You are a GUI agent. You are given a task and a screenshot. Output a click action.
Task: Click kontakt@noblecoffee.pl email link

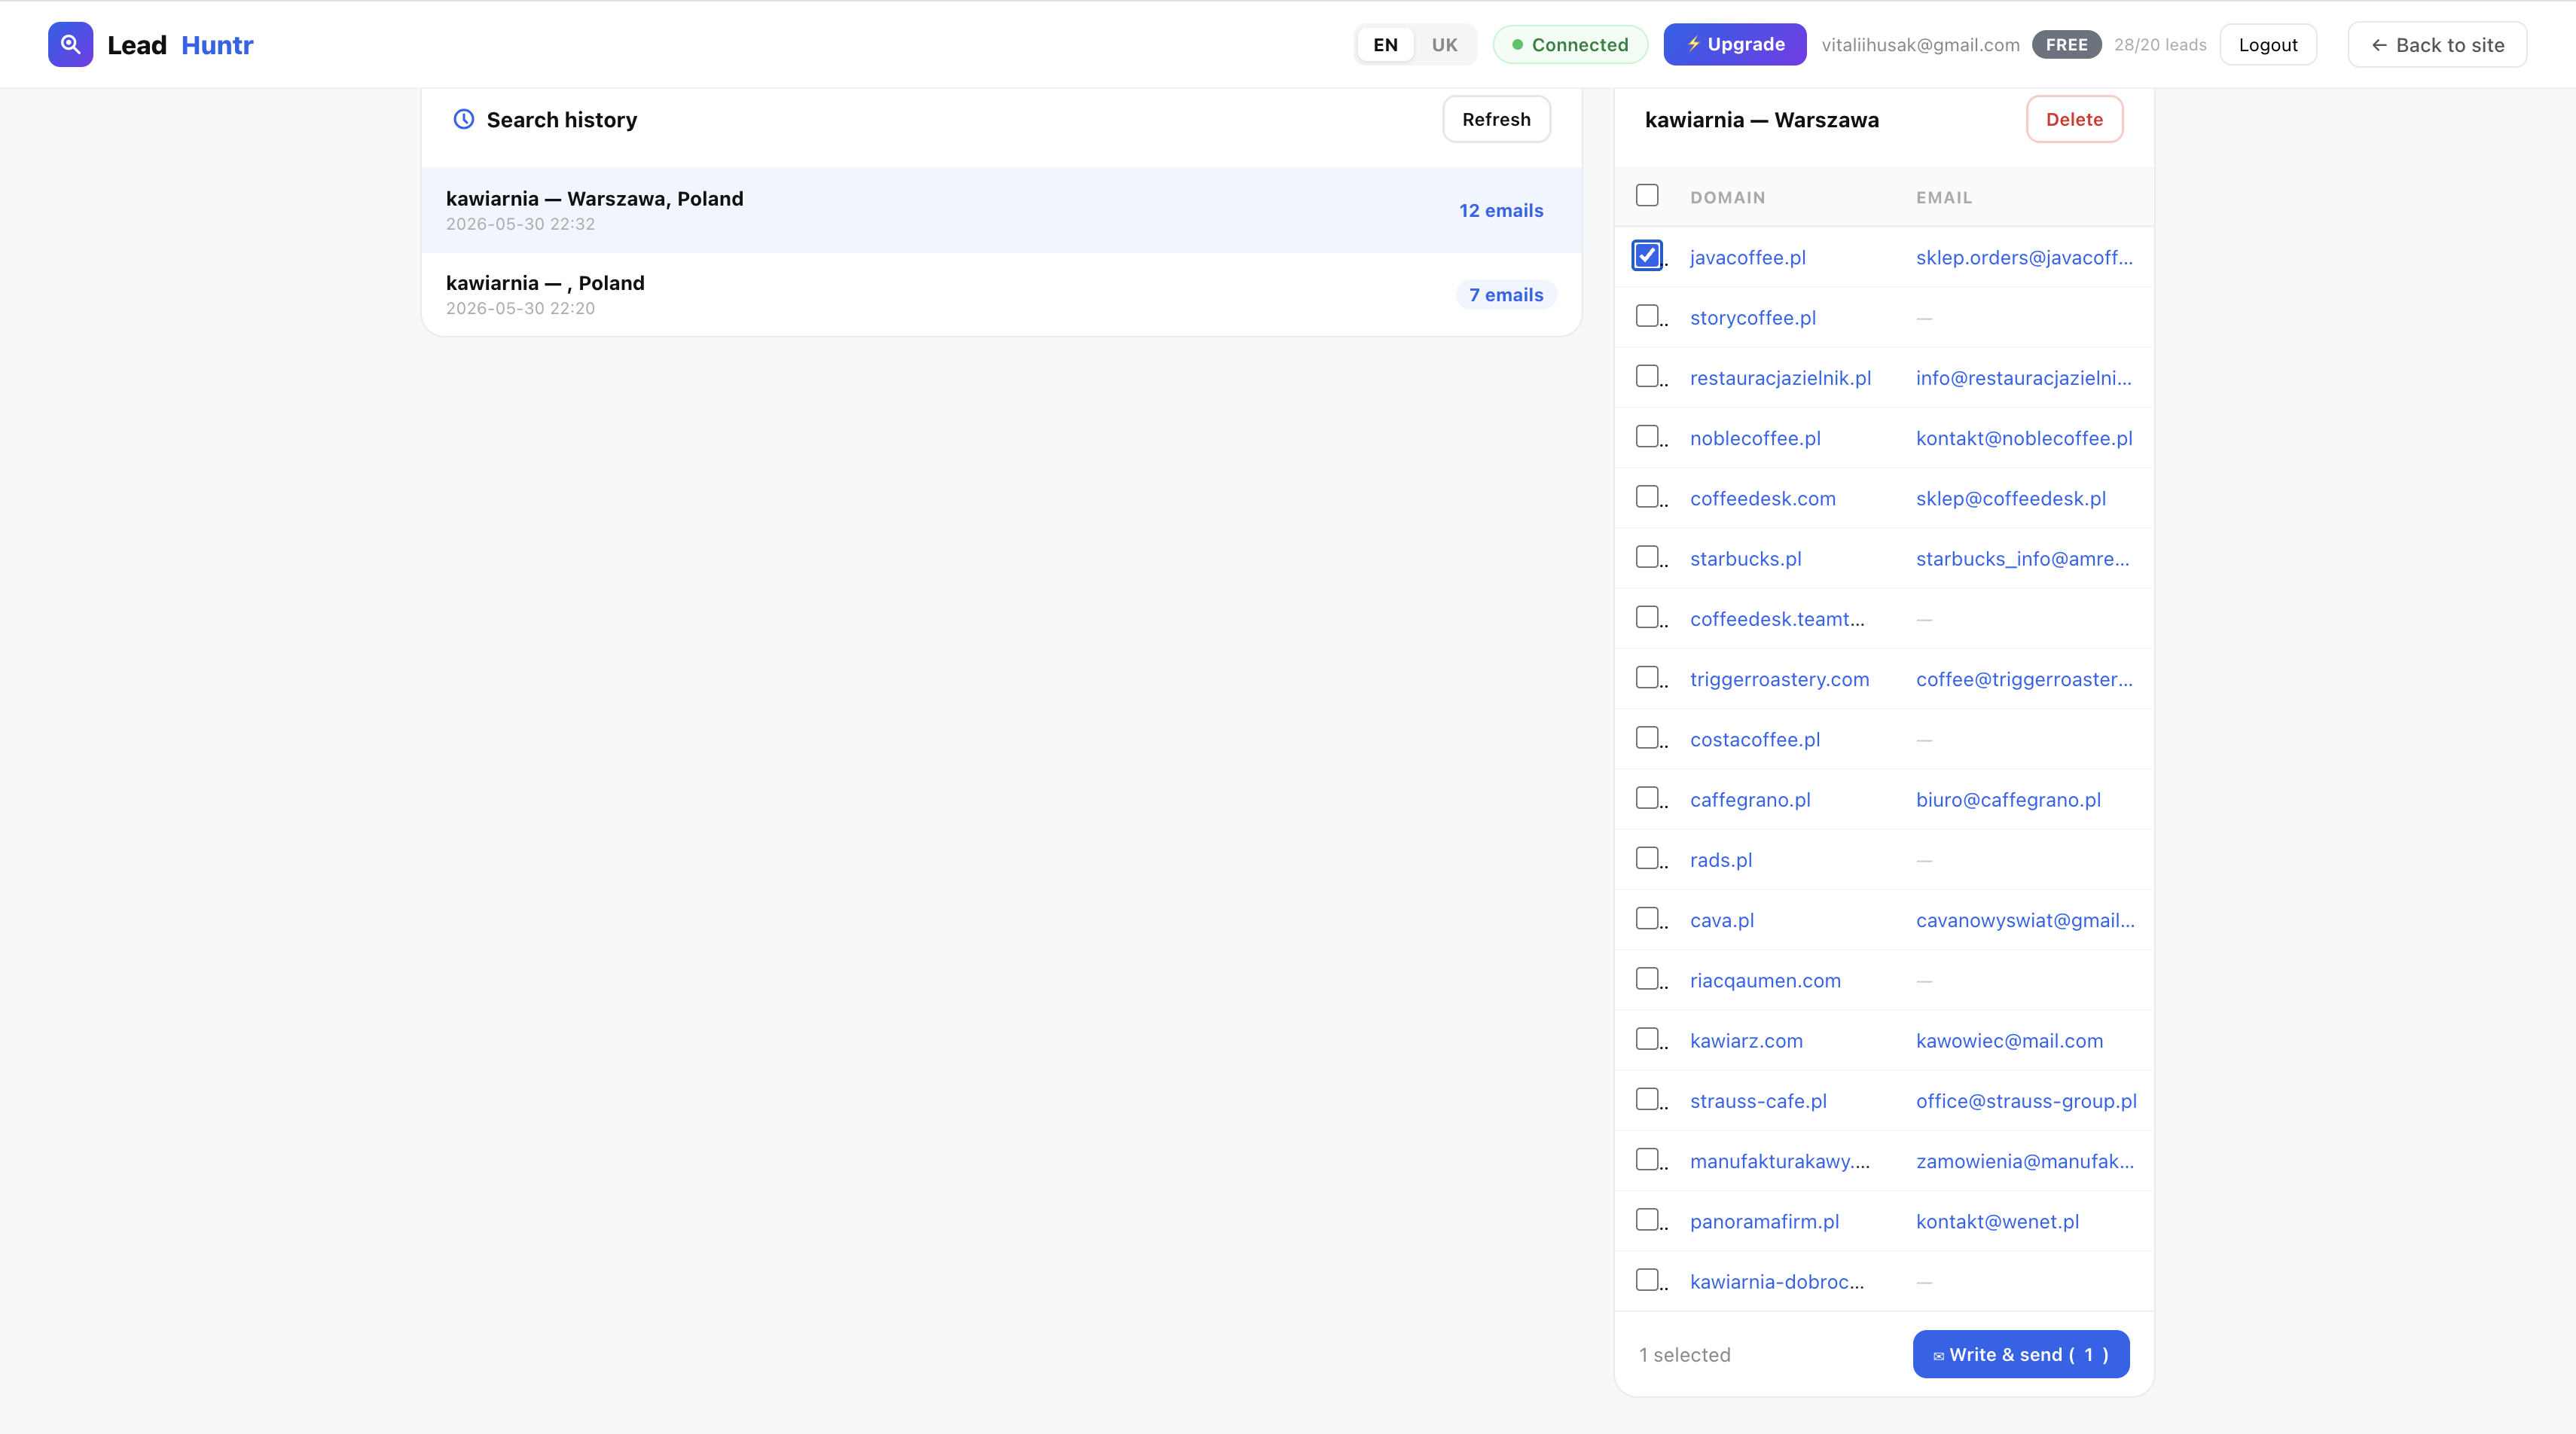pos(2024,438)
